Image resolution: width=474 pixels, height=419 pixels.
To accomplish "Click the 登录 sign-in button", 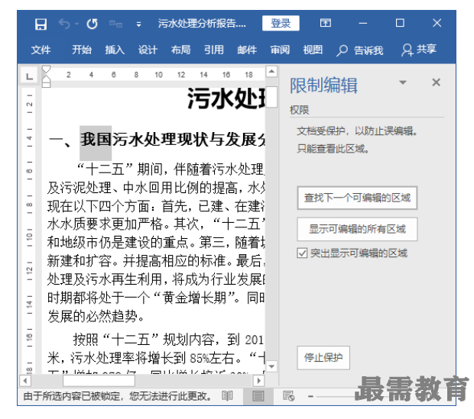I will coord(281,23).
